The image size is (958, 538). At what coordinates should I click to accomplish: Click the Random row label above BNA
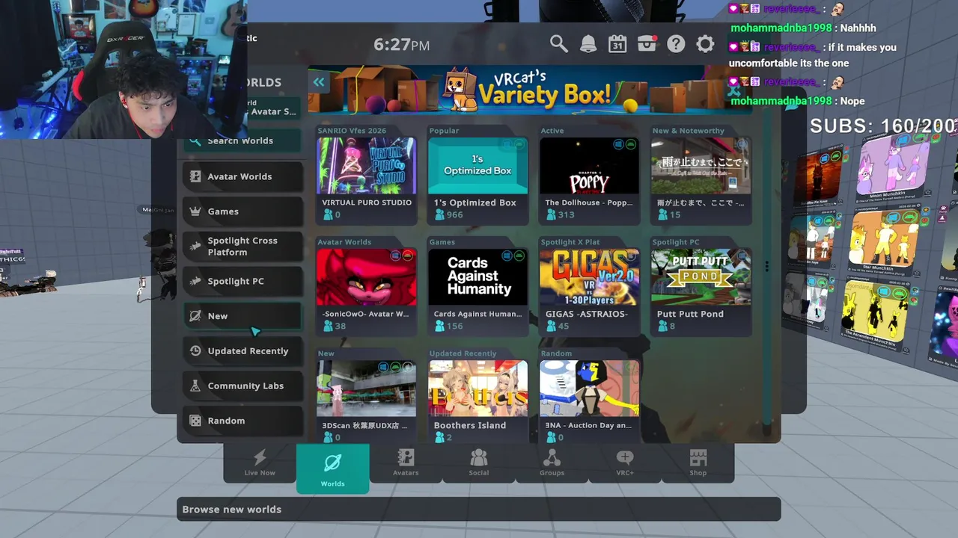tap(556, 353)
